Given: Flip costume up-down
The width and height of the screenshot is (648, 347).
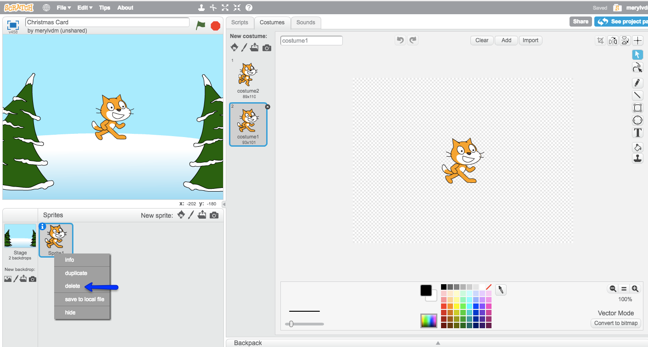Looking at the screenshot, I should tap(625, 41).
